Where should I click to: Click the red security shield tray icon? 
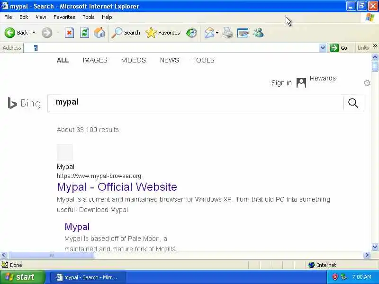click(x=335, y=277)
